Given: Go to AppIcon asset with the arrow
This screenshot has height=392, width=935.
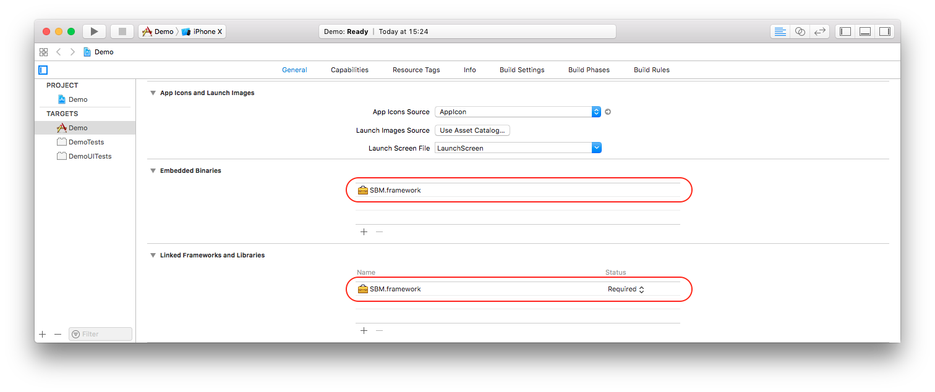Looking at the screenshot, I should click(x=608, y=112).
